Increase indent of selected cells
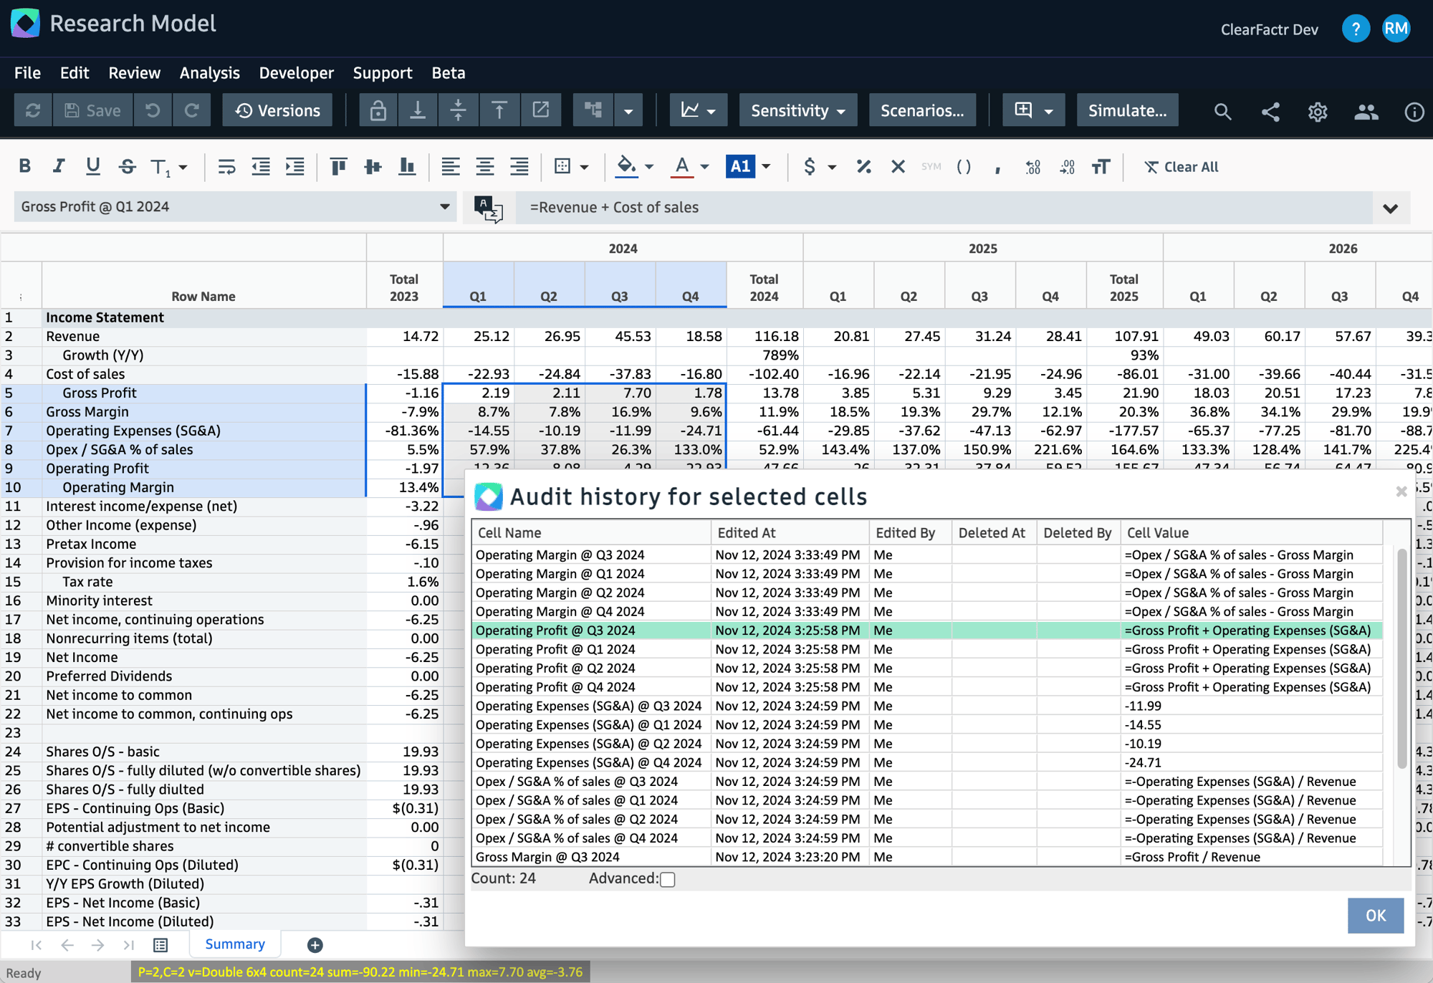Screen dimensions: 1433x983 click(295, 166)
